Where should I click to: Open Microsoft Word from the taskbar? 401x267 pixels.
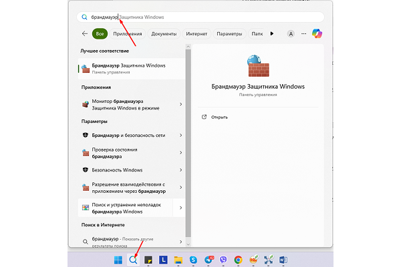(283, 260)
